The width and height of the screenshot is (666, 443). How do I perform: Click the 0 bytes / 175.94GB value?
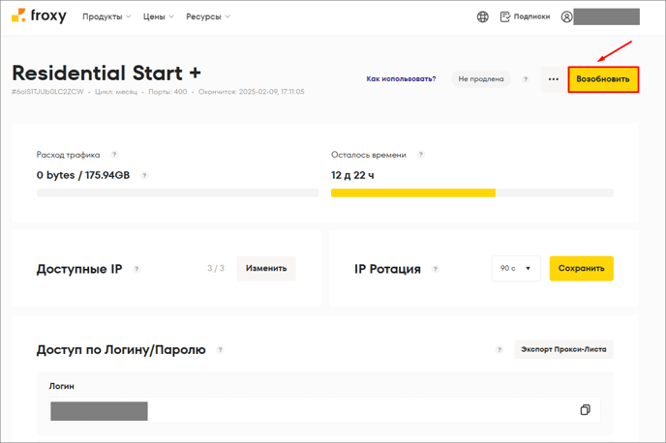click(83, 175)
